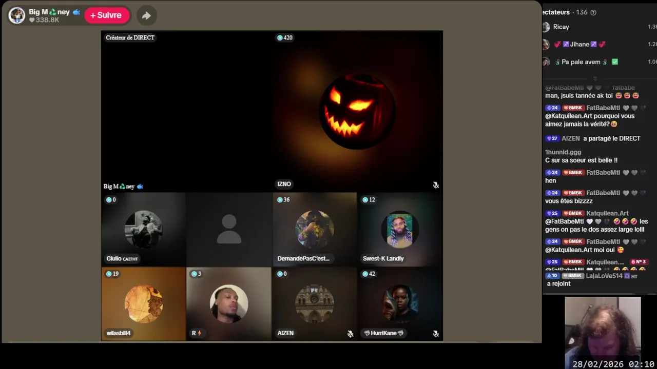Click the 1hunnid.ggg username in chat
Image resolution: width=657 pixels, height=369 pixels.
click(x=563, y=152)
